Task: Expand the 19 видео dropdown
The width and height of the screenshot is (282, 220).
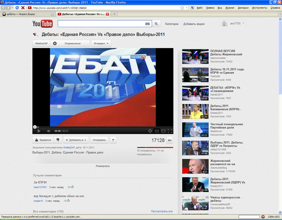Action: (101, 44)
